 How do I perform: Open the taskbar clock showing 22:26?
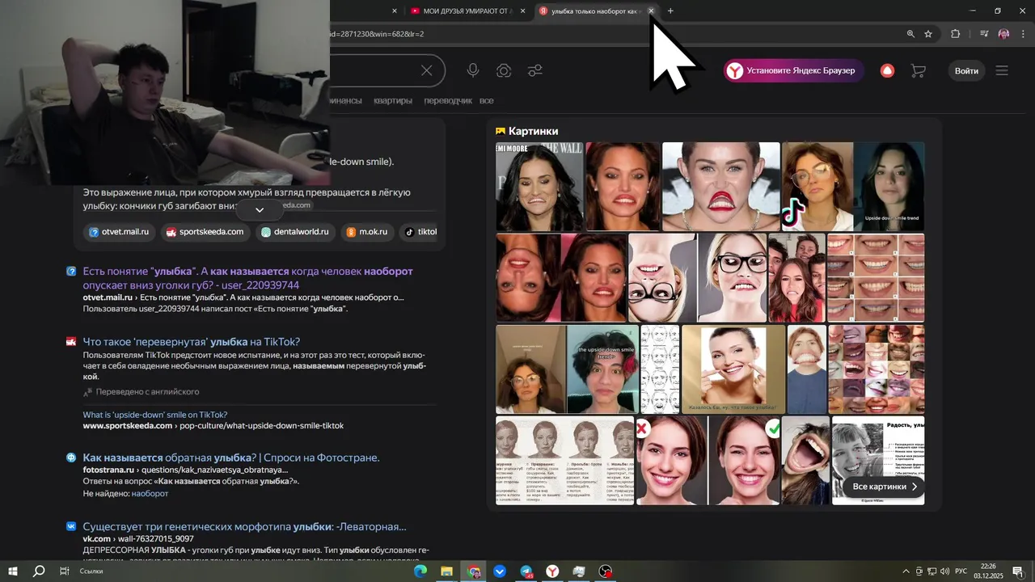(987, 571)
